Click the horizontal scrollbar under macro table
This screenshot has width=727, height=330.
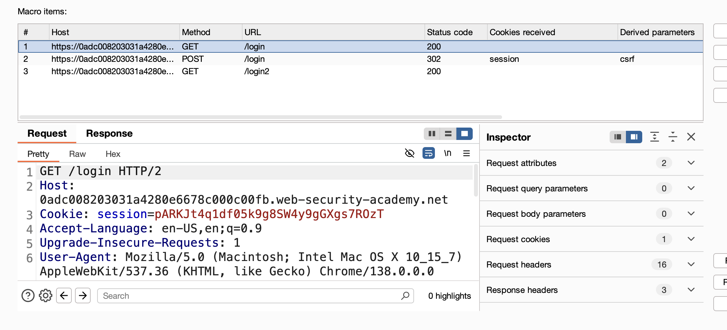click(261, 117)
